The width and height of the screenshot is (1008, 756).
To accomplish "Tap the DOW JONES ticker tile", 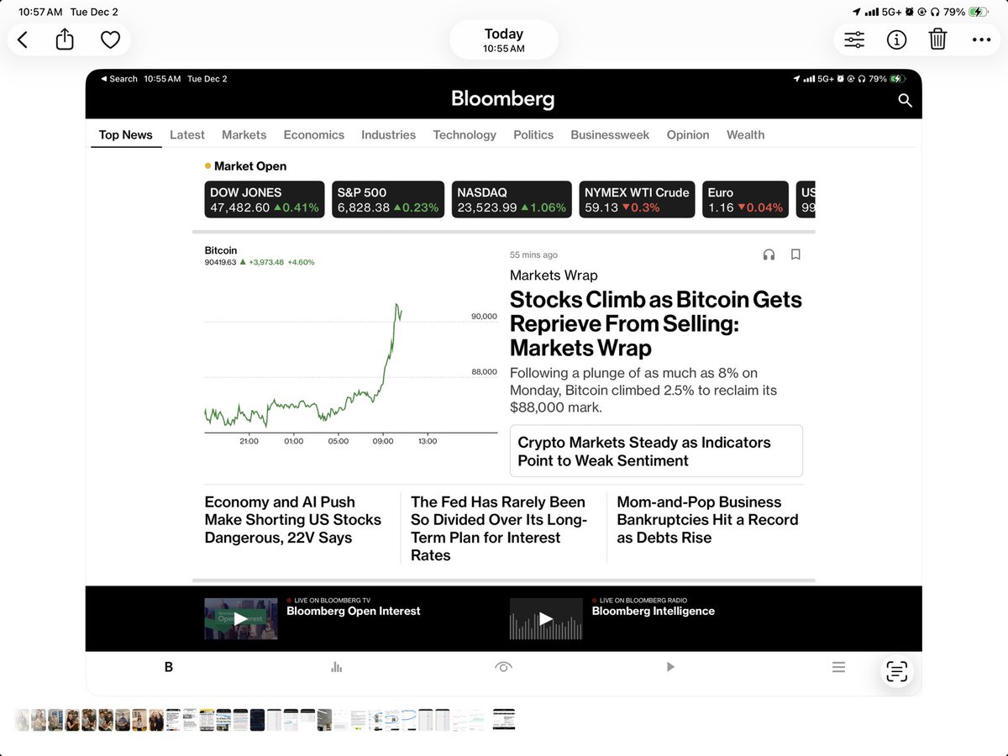I will click(x=265, y=200).
